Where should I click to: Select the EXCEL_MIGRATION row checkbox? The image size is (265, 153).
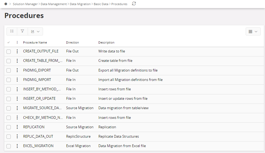click(x=9, y=146)
